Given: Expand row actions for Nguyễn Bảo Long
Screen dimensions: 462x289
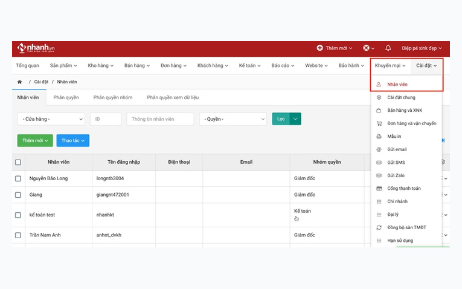Looking at the screenshot, I should click(x=445, y=178).
